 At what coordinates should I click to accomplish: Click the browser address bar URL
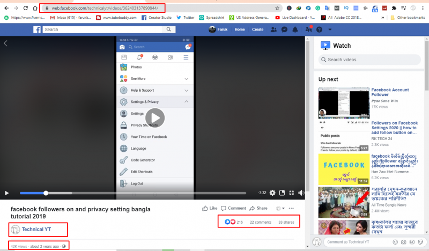click(x=105, y=8)
